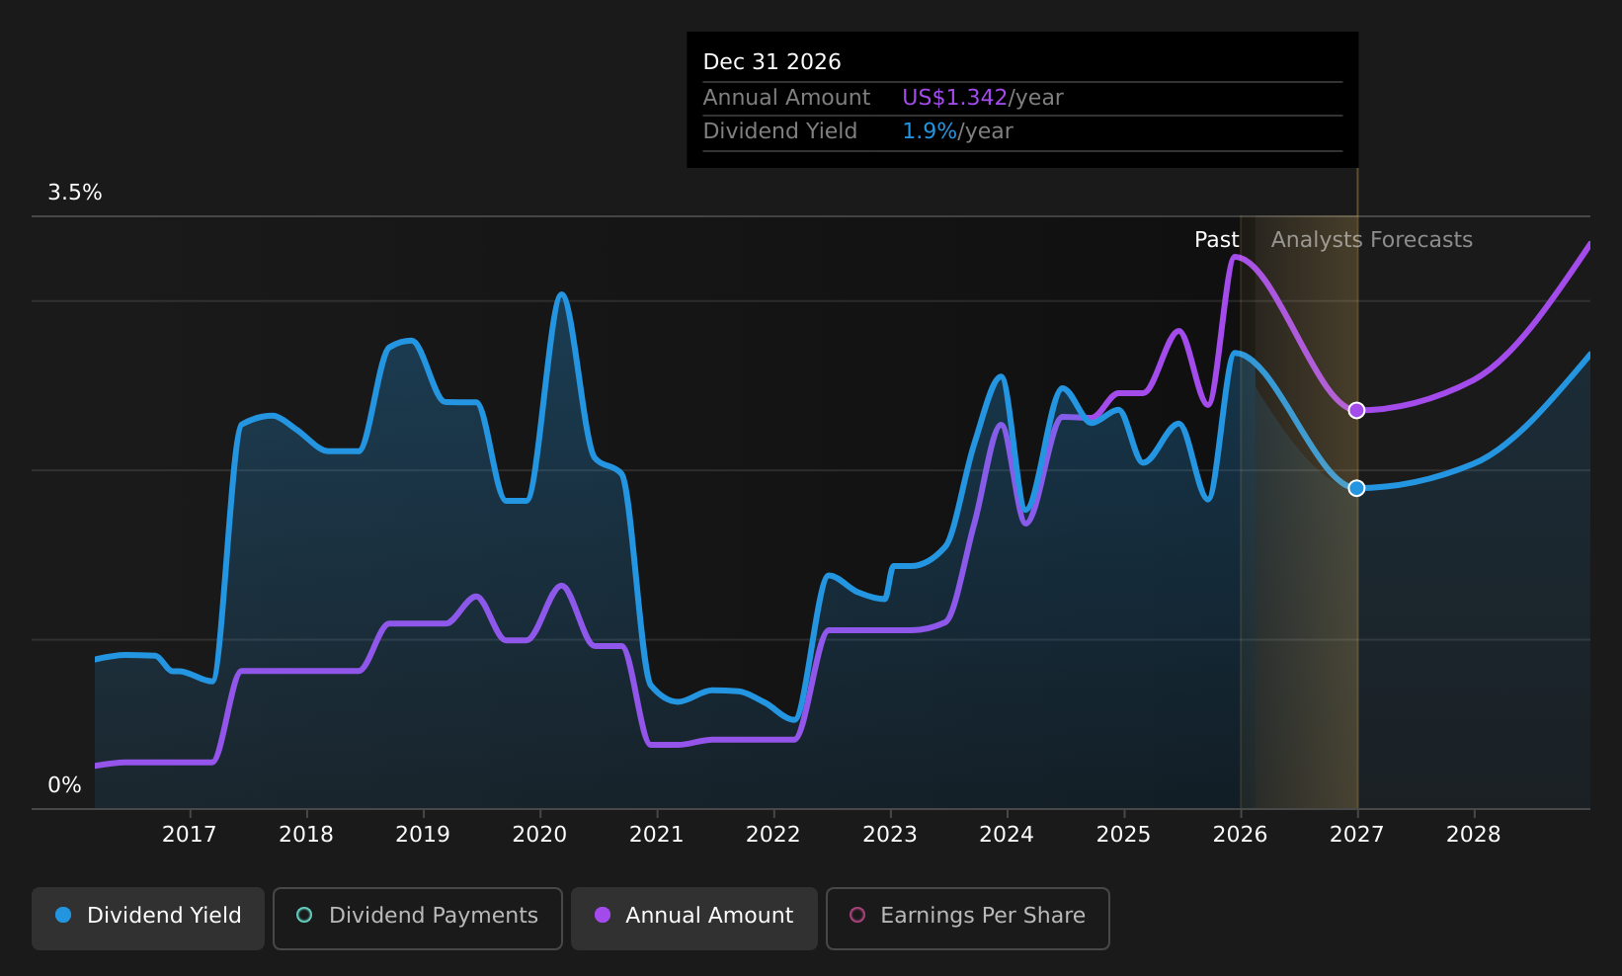Image resolution: width=1622 pixels, height=976 pixels.
Task: Click the 1.9%/year tooltip value
Action: click(957, 131)
